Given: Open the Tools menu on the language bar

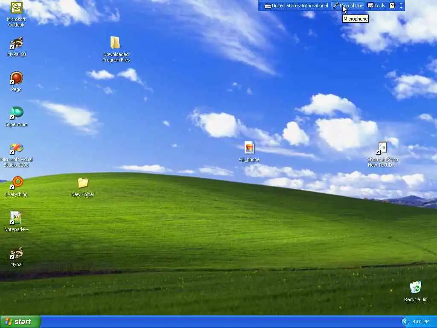Looking at the screenshot, I should pyautogui.click(x=376, y=6).
